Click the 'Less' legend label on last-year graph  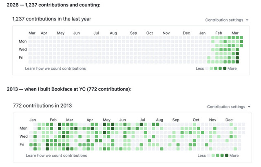coord(199,68)
